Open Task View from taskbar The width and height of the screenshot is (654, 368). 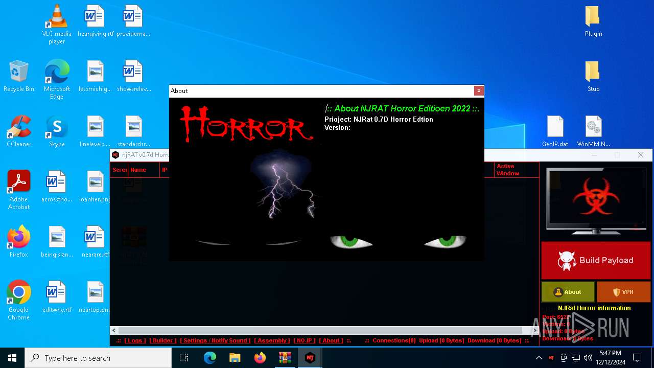tap(184, 358)
